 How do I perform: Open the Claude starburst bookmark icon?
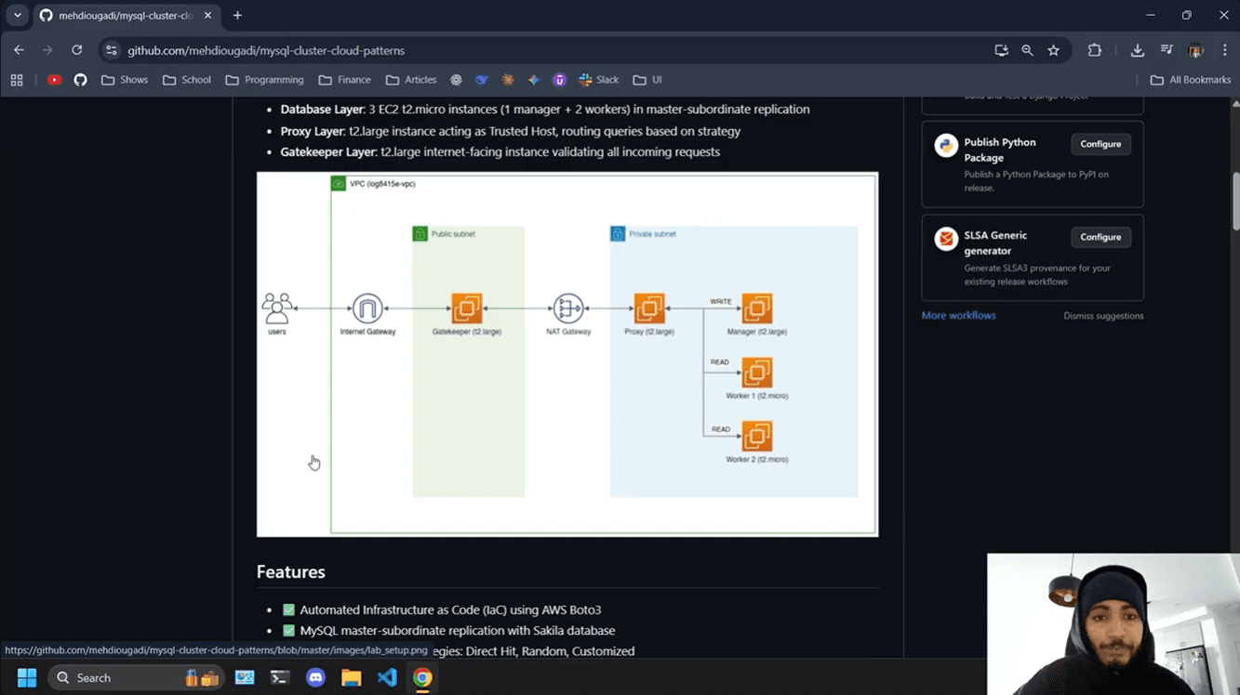click(x=508, y=80)
